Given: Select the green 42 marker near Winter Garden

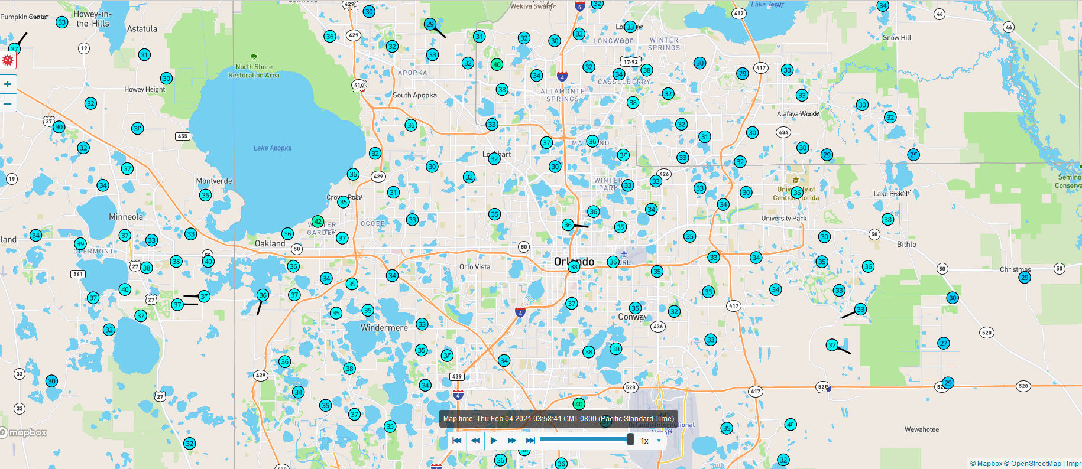Looking at the screenshot, I should tap(318, 222).
